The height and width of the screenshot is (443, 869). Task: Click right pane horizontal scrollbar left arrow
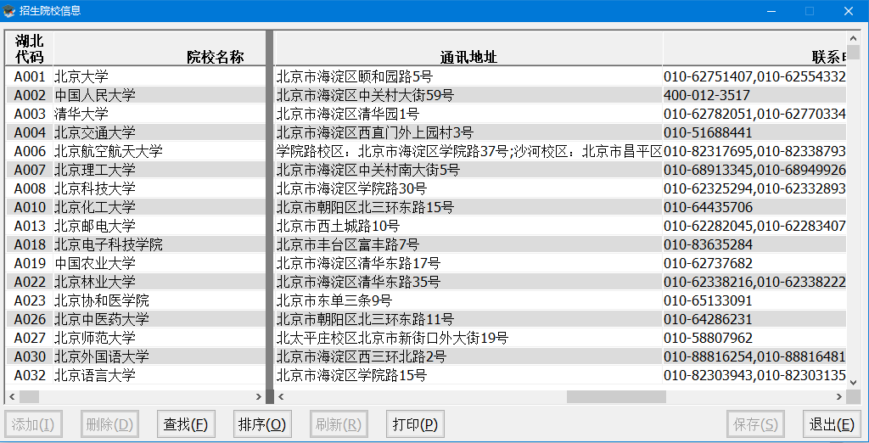click(x=281, y=396)
